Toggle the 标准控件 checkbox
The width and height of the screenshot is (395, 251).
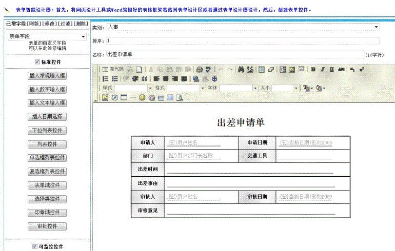(37, 61)
